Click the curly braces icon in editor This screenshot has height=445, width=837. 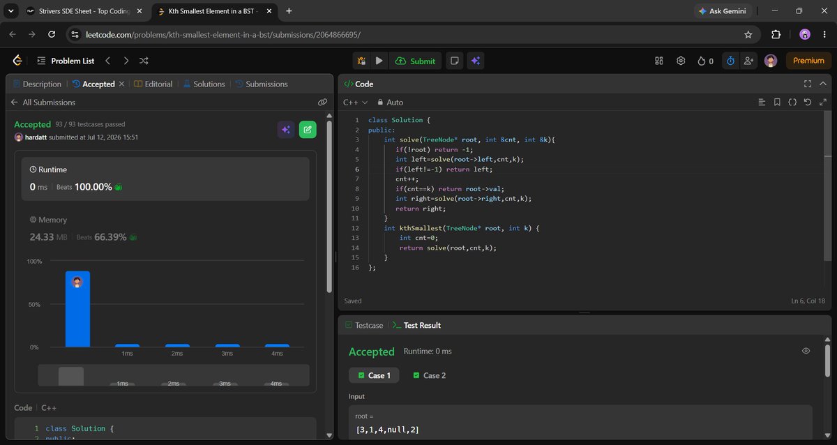tap(792, 102)
